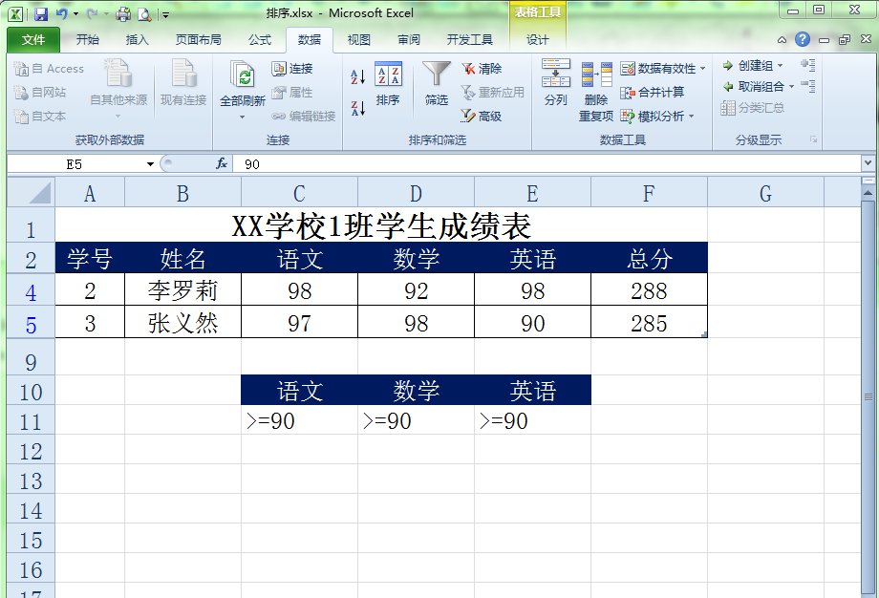Switch to the Review (审阅) tab

click(409, 39)
